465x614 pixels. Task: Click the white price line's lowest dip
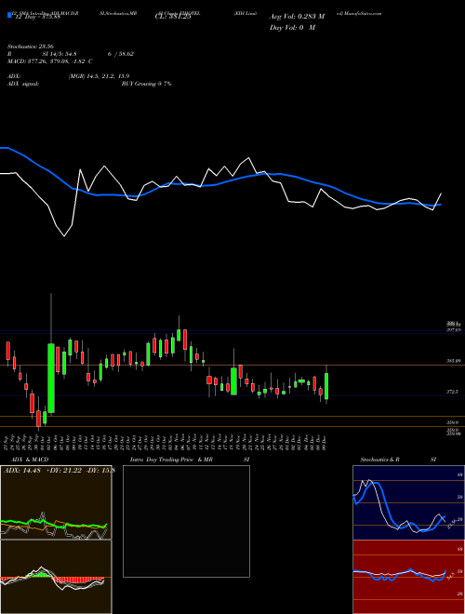pyautogui.click(x=64, y=235)
